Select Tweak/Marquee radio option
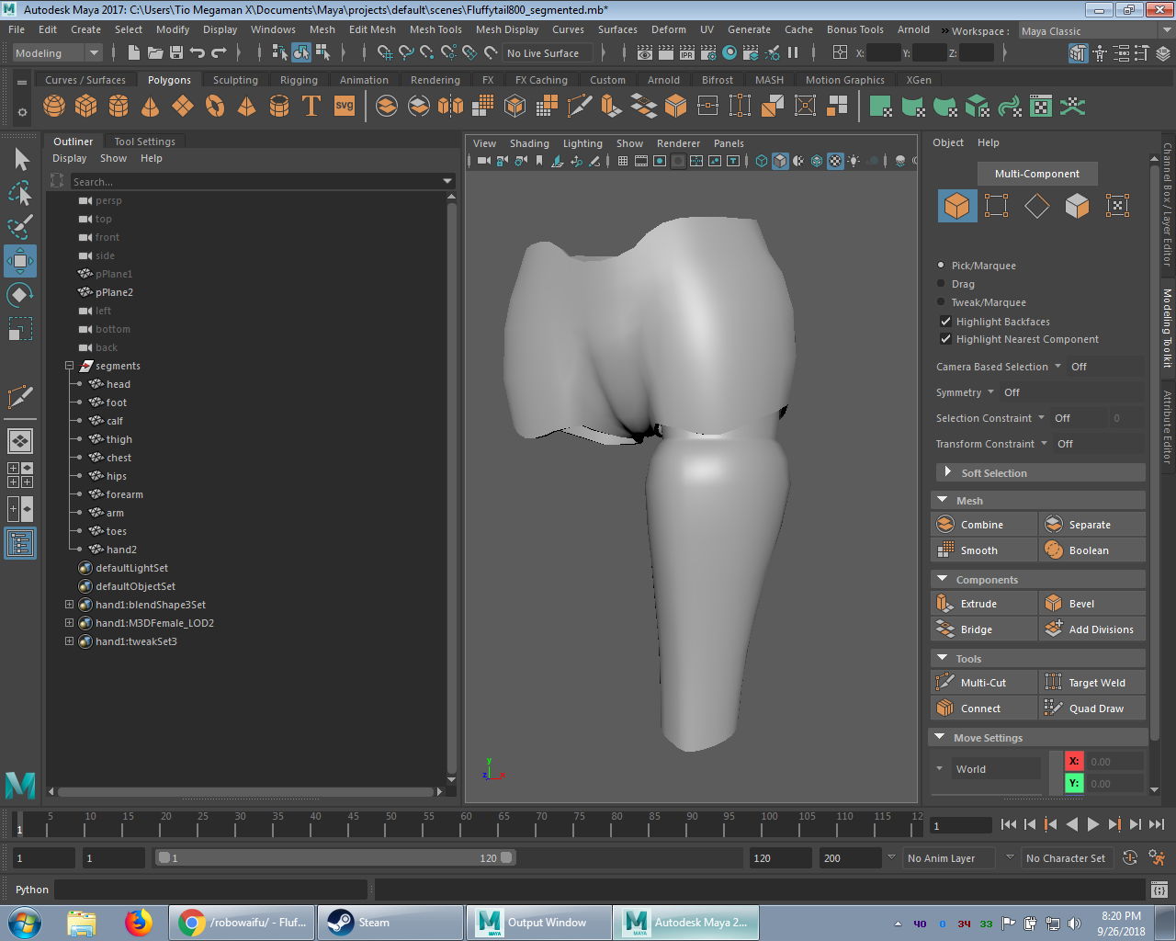 941,302
